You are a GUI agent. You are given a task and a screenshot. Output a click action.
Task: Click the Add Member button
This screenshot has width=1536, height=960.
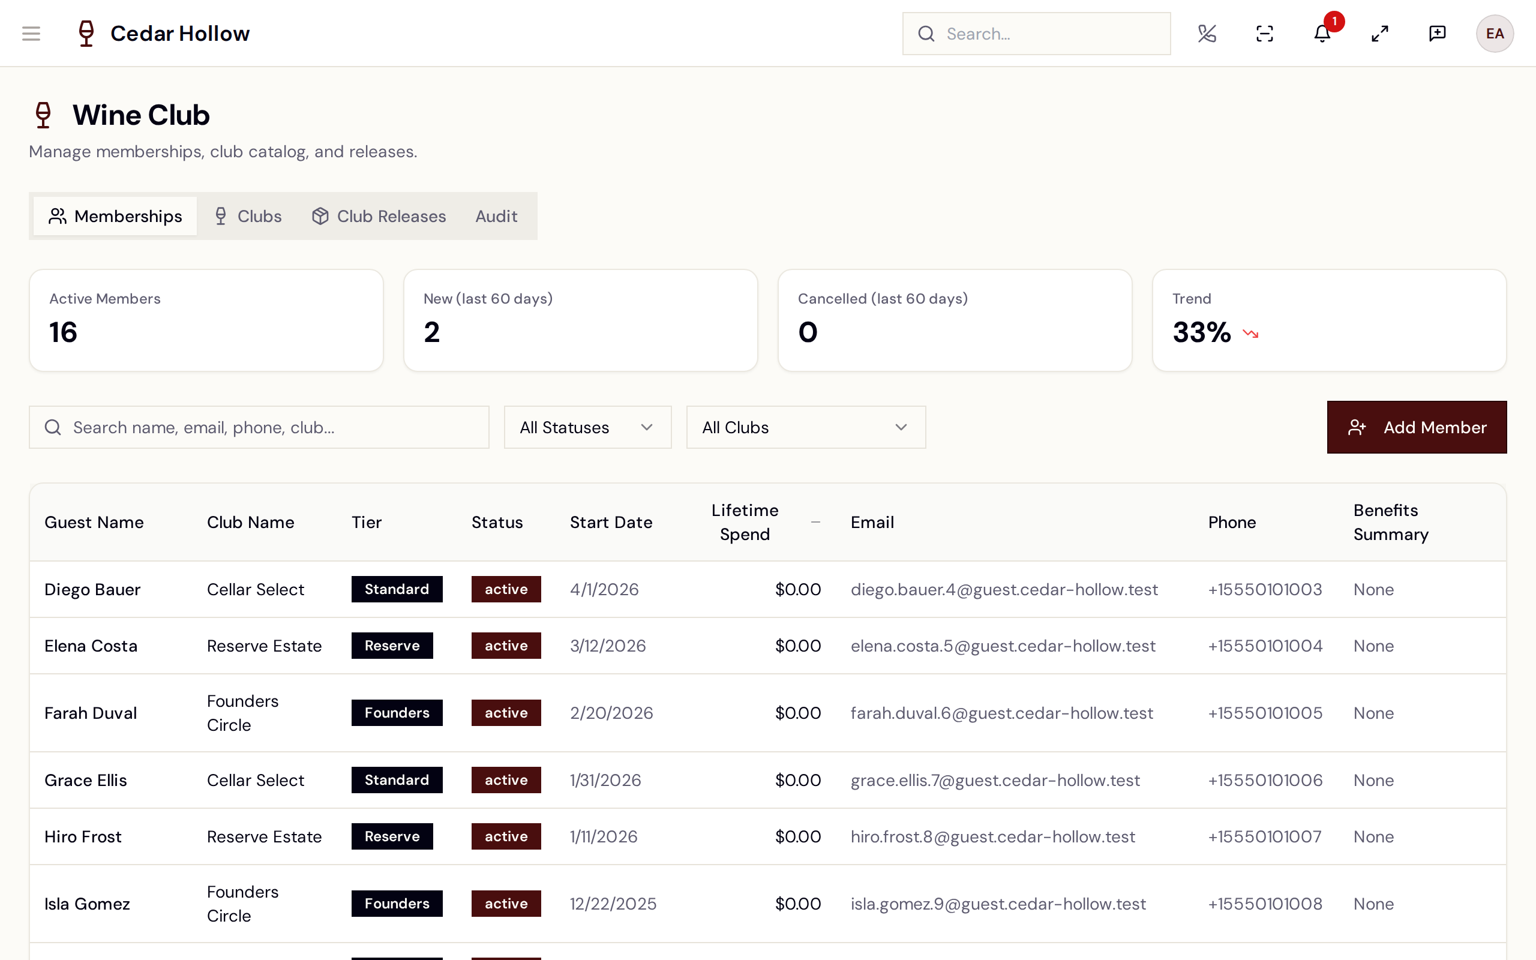(x=1417, y=427)
